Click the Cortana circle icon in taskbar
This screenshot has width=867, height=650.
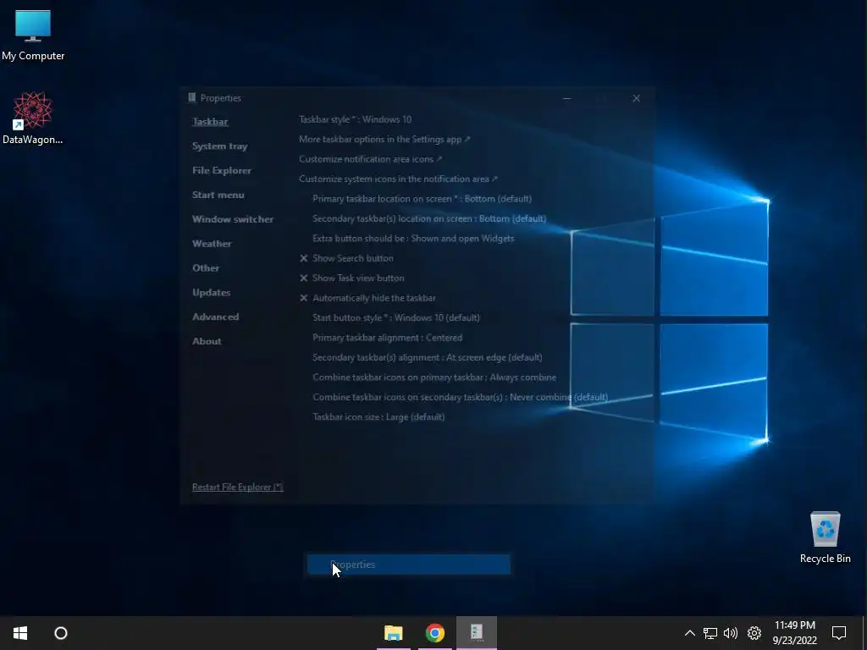pos(61,633)
